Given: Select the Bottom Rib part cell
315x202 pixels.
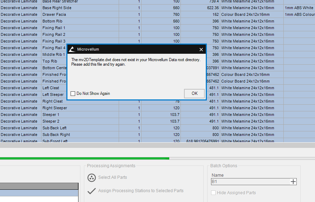Looking at the screenshot, I should (x=80, y=21).
